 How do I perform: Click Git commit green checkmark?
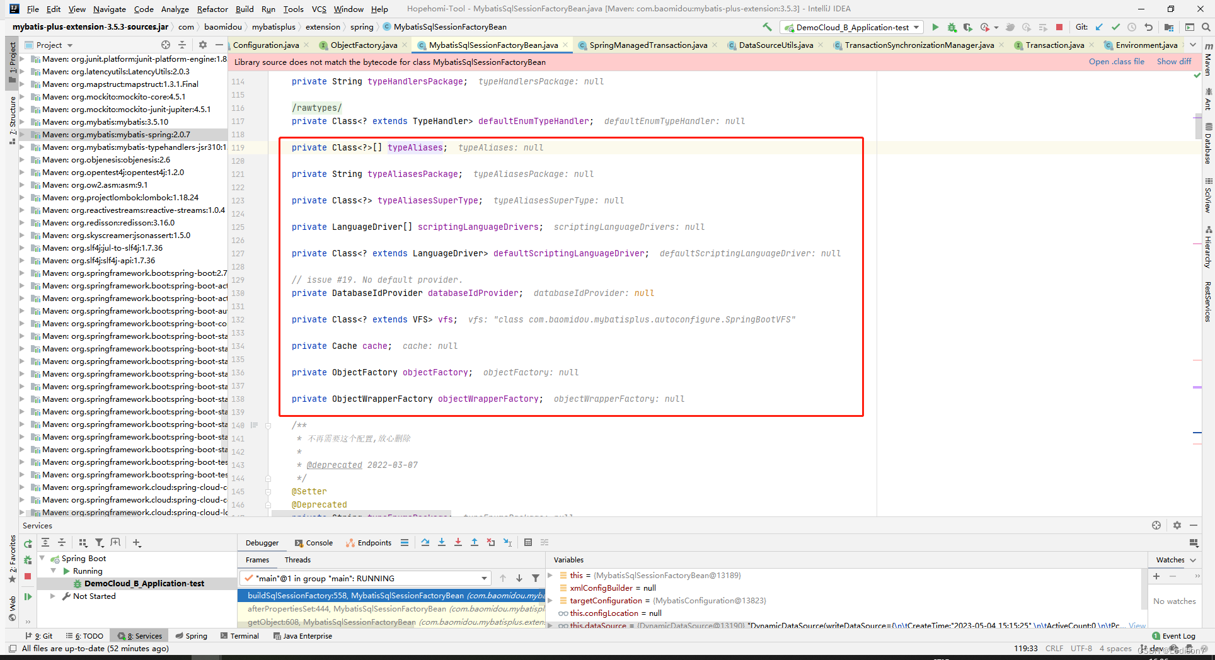(x=1115, y=27)
